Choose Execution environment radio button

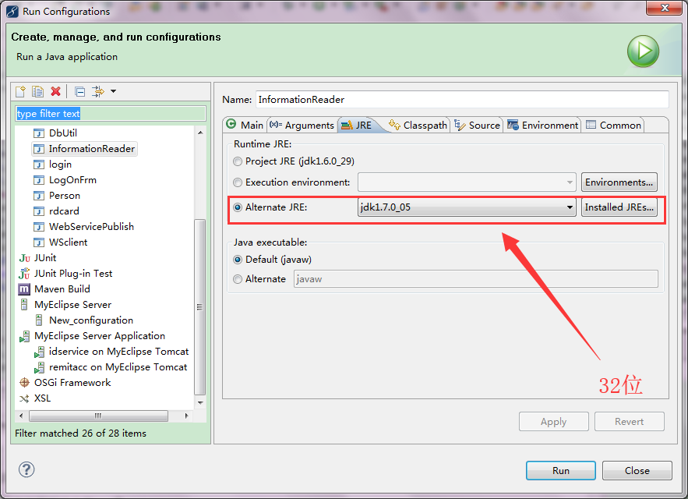point(238,182)
